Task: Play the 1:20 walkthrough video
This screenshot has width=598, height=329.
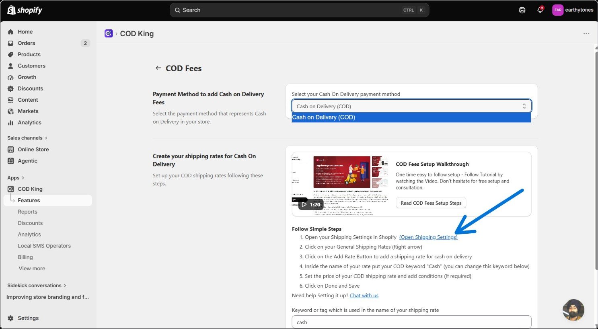Action: (311, 204)
